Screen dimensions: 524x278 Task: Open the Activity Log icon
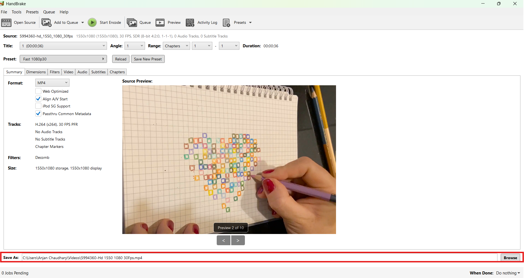(x=190, y=23)
